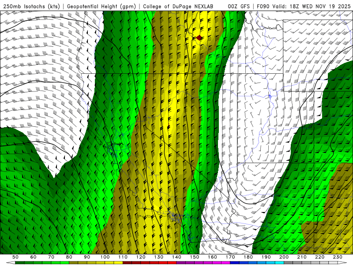Click the 'Geopotential Height (gpm)' header label
353x265 pixels.
[101, 6]
